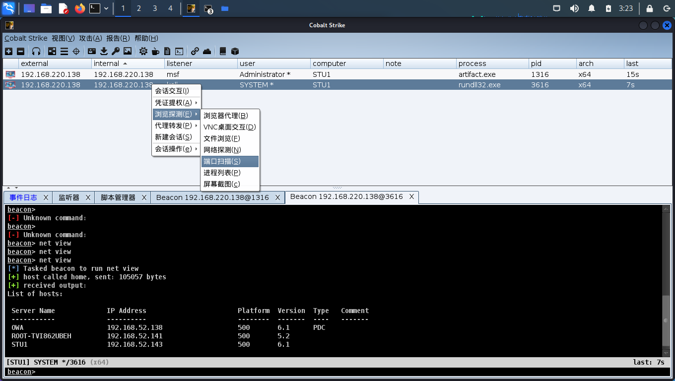Screen dimensions: 675x381
Task: Click the lock screen tray icon
Action: click(x=649, y=8)
